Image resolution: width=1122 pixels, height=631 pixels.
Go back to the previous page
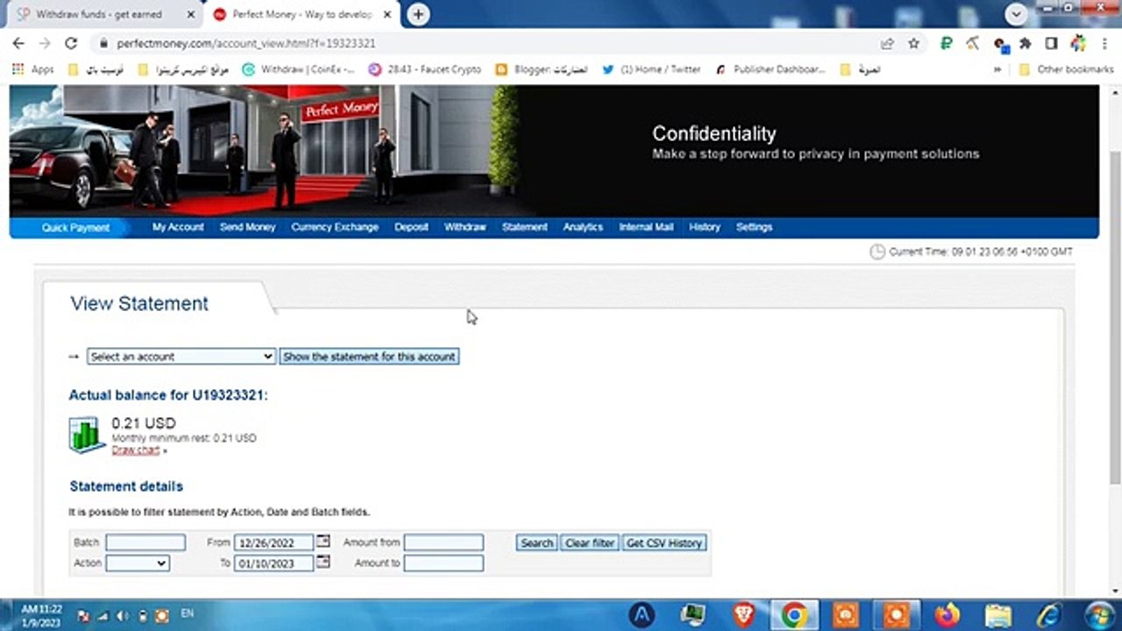[18, 43]
